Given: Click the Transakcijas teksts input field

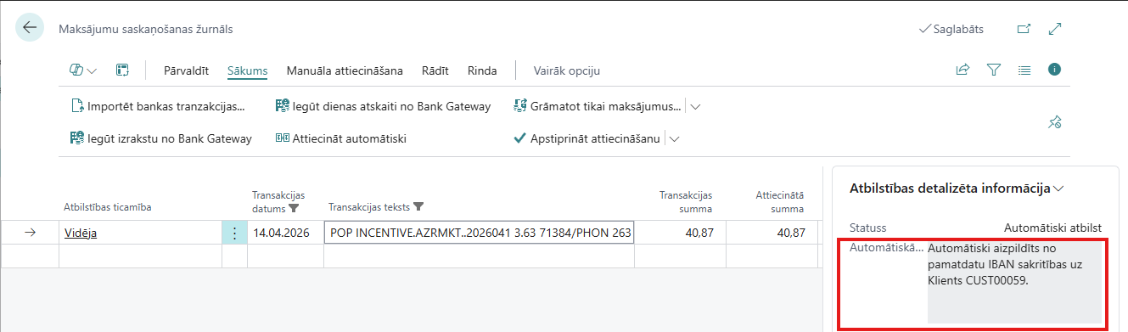Looking at the screenshot, I should click(x=480, y=233).
